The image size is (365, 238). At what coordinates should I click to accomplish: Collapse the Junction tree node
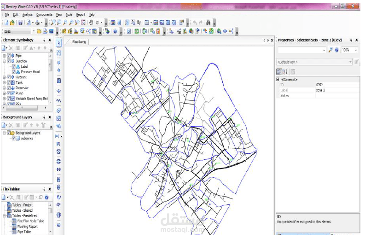point(4,61)
